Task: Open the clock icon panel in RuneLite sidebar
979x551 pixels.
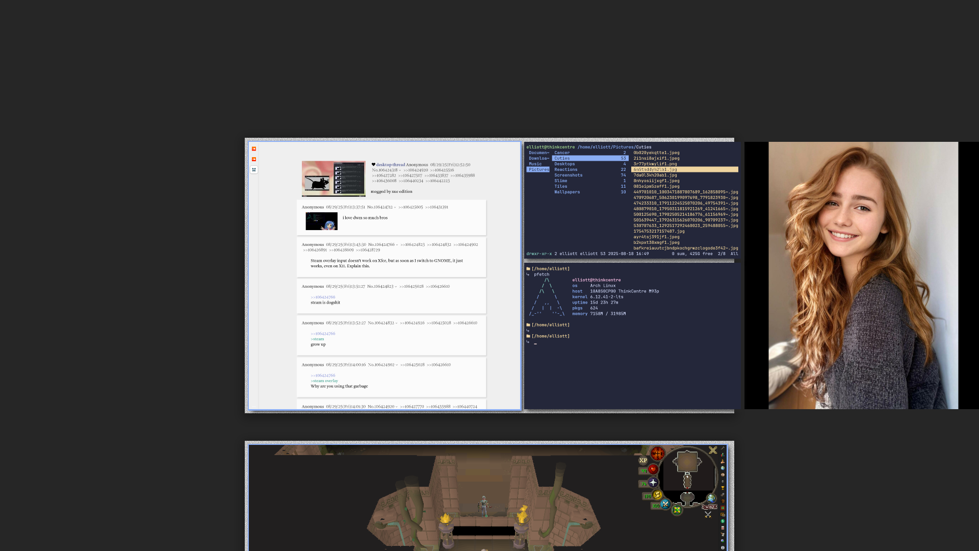Action: click(x=723, y=475)
